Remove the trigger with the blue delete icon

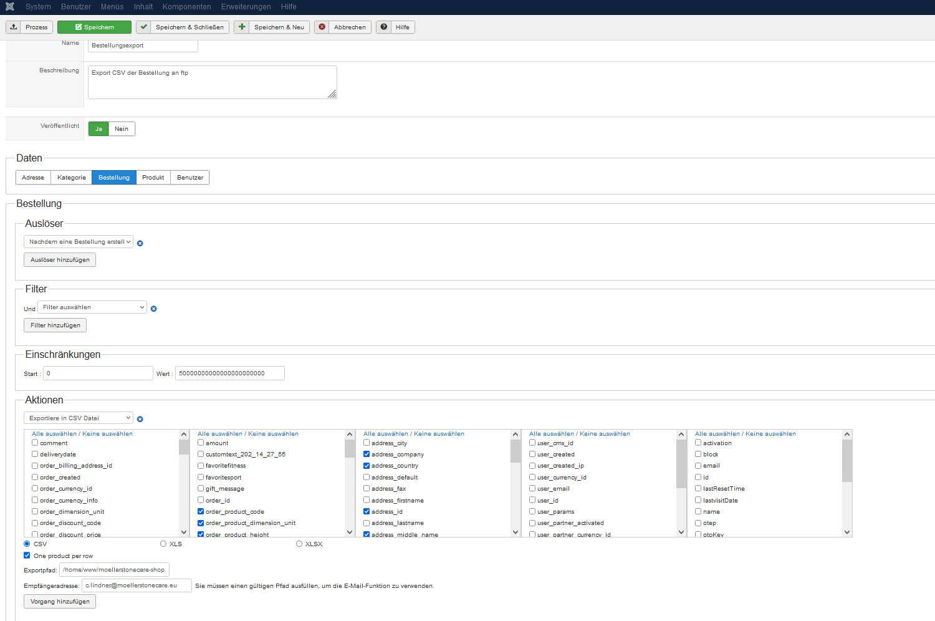[140, 243]
